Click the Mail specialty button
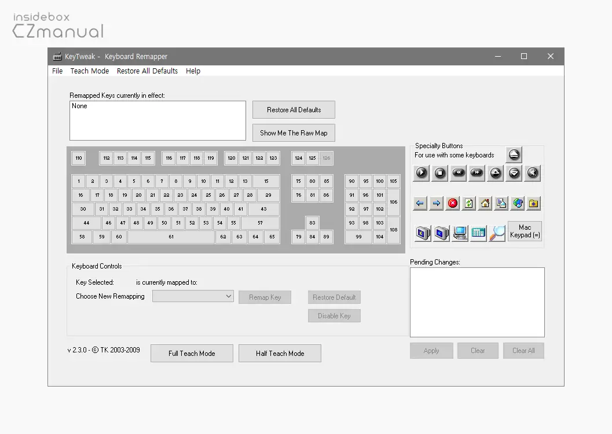 pyautogui.click(x=501, y=203)
